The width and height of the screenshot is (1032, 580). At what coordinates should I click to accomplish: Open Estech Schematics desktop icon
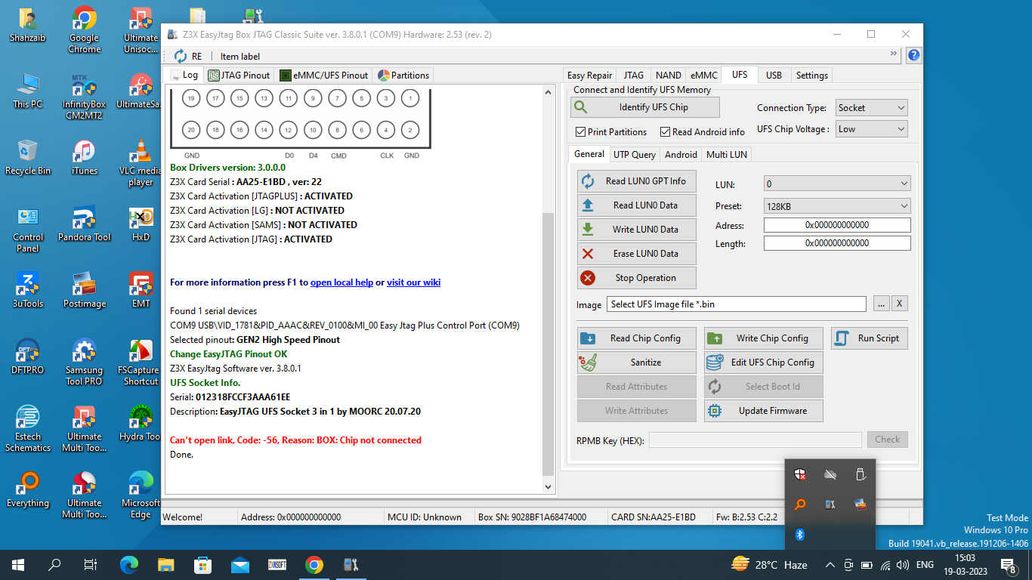(27, 429)
